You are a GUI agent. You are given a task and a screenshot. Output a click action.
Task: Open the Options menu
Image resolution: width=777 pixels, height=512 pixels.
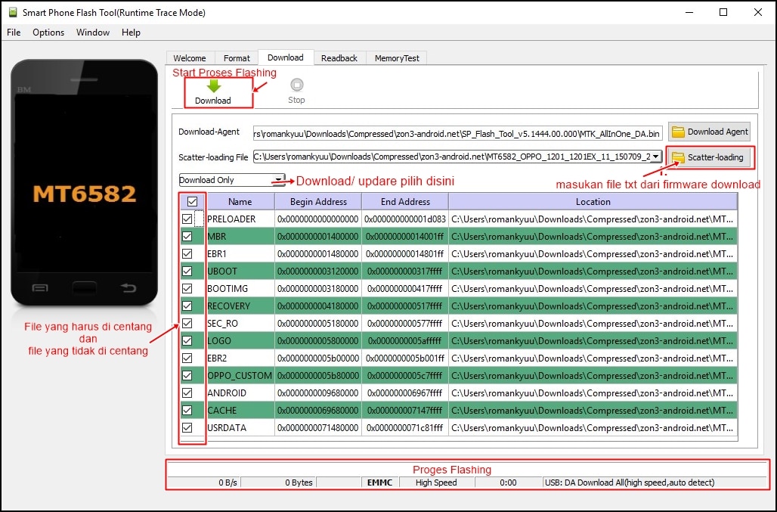[48, 33]
